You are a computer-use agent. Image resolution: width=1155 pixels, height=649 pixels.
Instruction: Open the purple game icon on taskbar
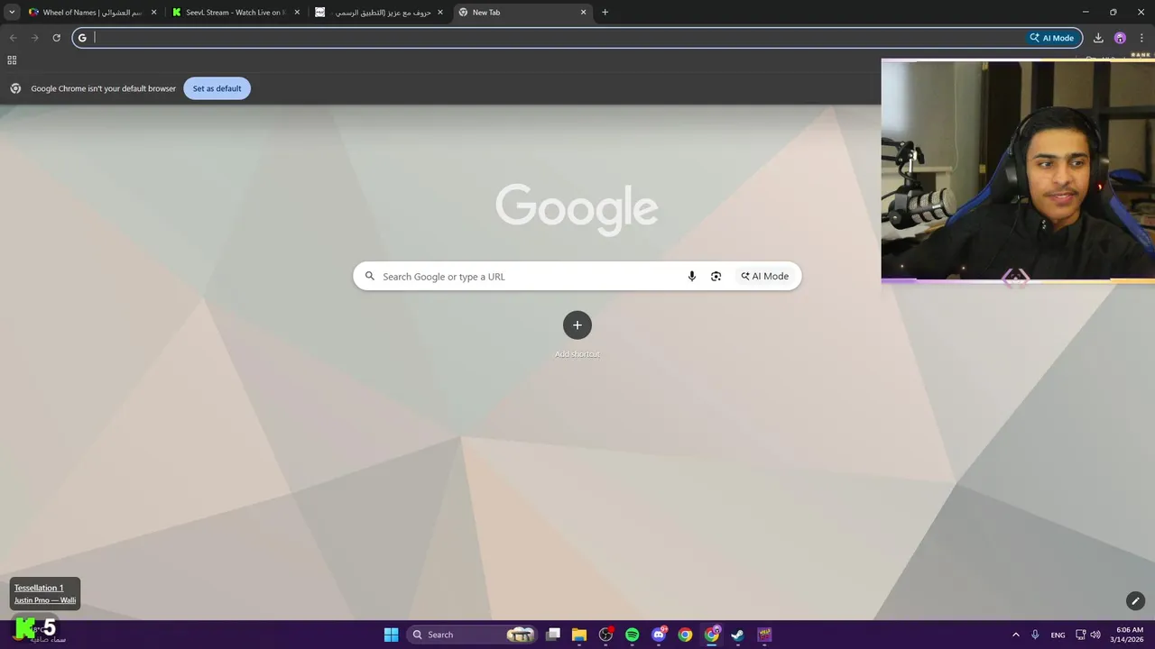click(764, 635)
